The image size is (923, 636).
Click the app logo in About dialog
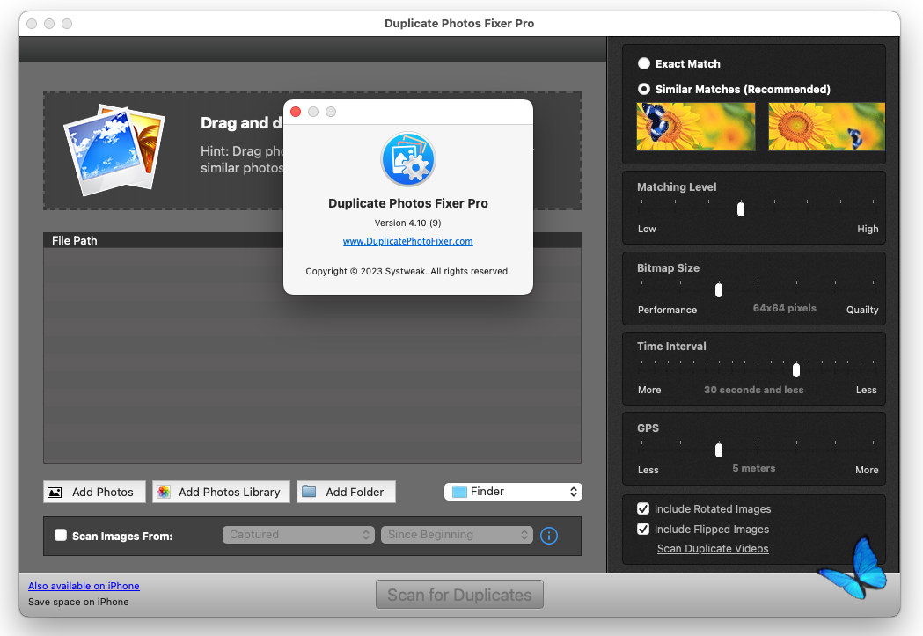pyautogui.click(x=407, y=159)
